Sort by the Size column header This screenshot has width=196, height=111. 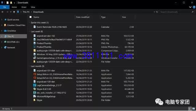coord(124,17)
